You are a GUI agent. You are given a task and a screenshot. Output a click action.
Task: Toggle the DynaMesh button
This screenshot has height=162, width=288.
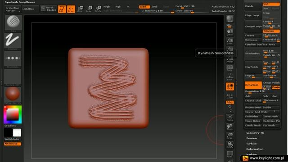coord(253,85)
